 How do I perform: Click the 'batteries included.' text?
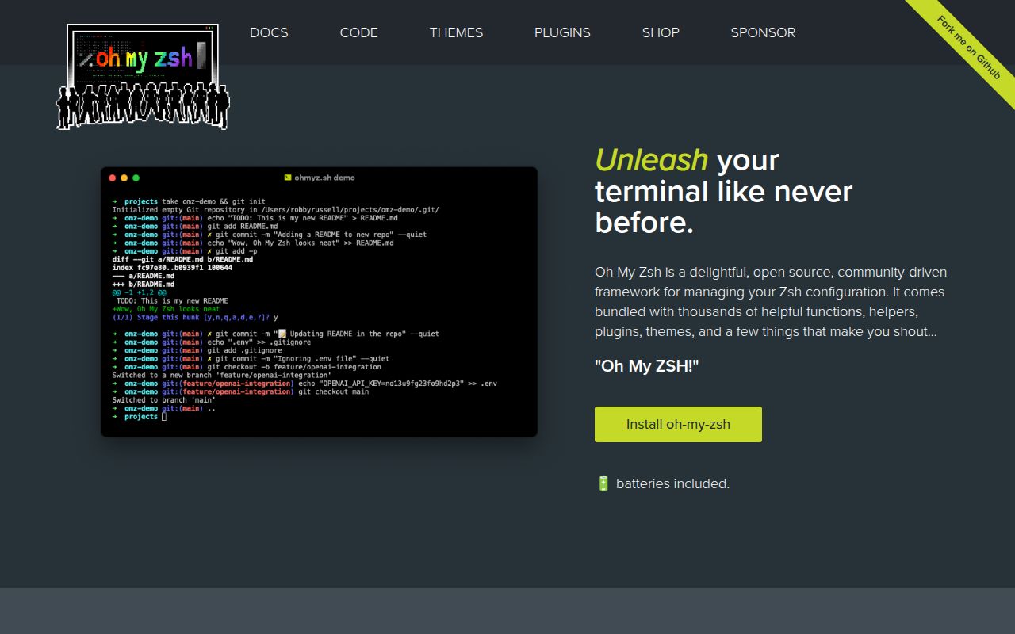click(672, 483)
